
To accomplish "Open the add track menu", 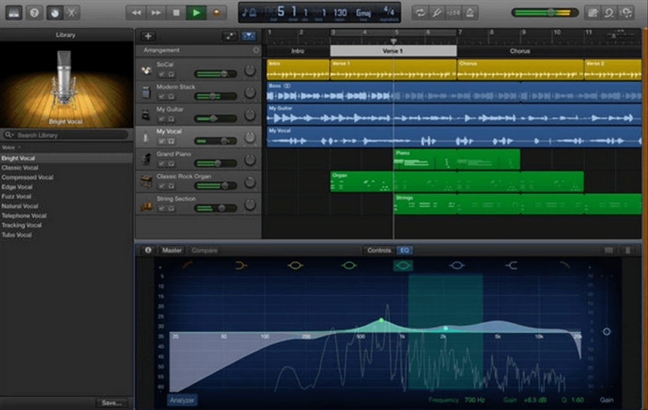I will tap(148, 37).
